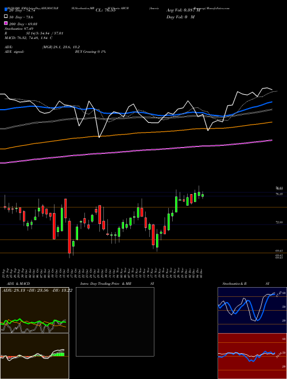
Task: Click the MACD values line in header
Action: (29, 38)
